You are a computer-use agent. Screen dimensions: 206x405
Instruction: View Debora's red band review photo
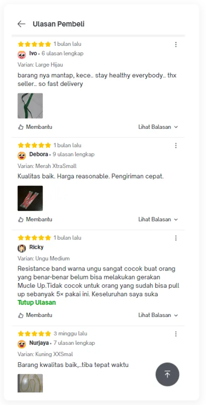pyautogui.click(x=30, y=199)
